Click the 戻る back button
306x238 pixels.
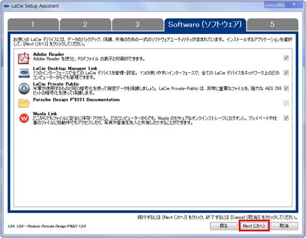point(224,226)
